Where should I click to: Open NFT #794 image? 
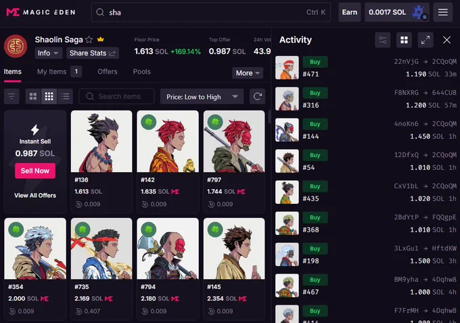[168, 249]
